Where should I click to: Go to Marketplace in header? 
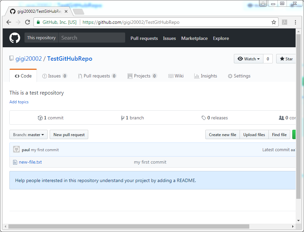point(195,38)
